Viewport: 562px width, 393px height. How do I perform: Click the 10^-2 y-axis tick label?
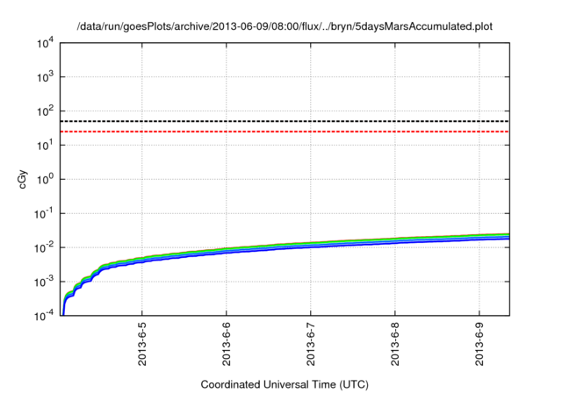[x=45, y=247]
